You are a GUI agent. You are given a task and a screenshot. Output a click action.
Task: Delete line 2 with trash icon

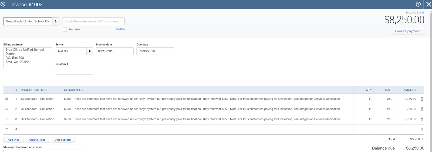tap(422, 109)
